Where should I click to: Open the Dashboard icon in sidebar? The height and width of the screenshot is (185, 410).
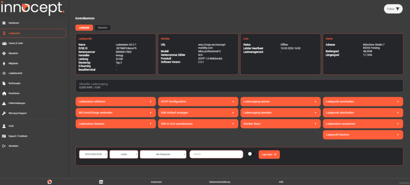4,23
